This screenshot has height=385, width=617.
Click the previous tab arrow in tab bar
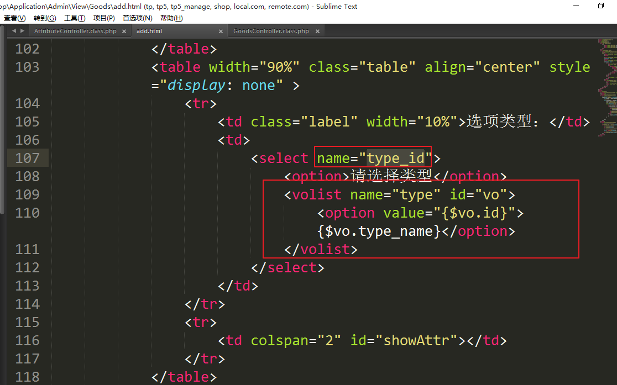tap(14, 31)
